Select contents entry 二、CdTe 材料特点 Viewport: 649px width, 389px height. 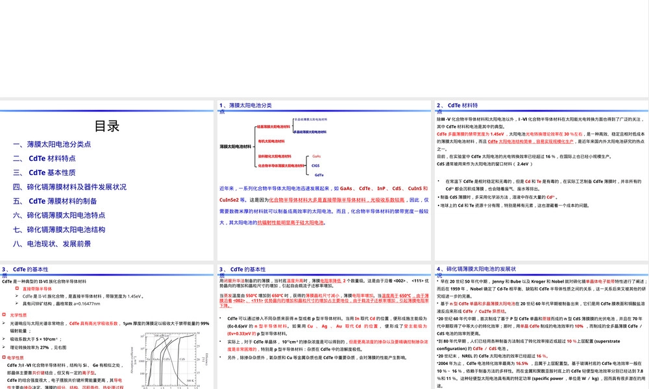[44, 158]
